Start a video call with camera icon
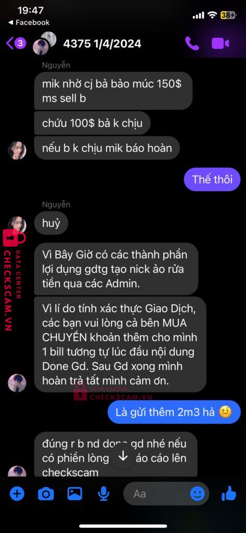This screenshot has width=246, height=533. click(x=220, y=44)
